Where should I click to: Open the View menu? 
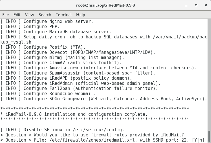coord(30,15)
